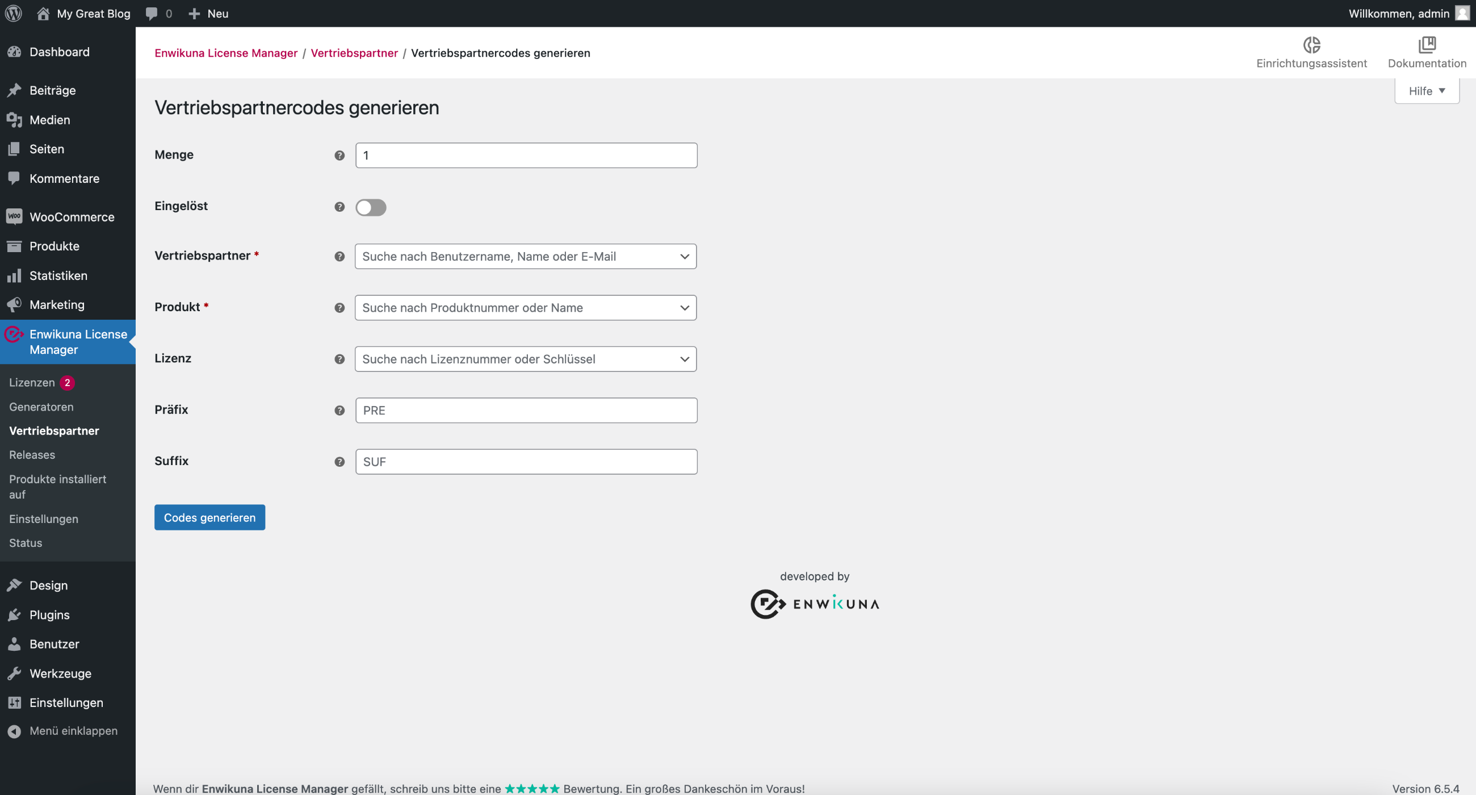Screen dimensions: 1476x795
Task: Open Vertriebspartner submenu item
Action: [54, 431]
